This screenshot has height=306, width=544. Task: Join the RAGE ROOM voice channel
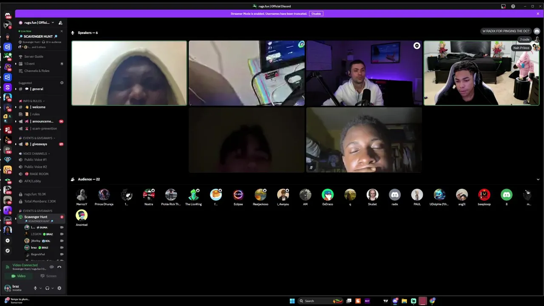[41, 174]
